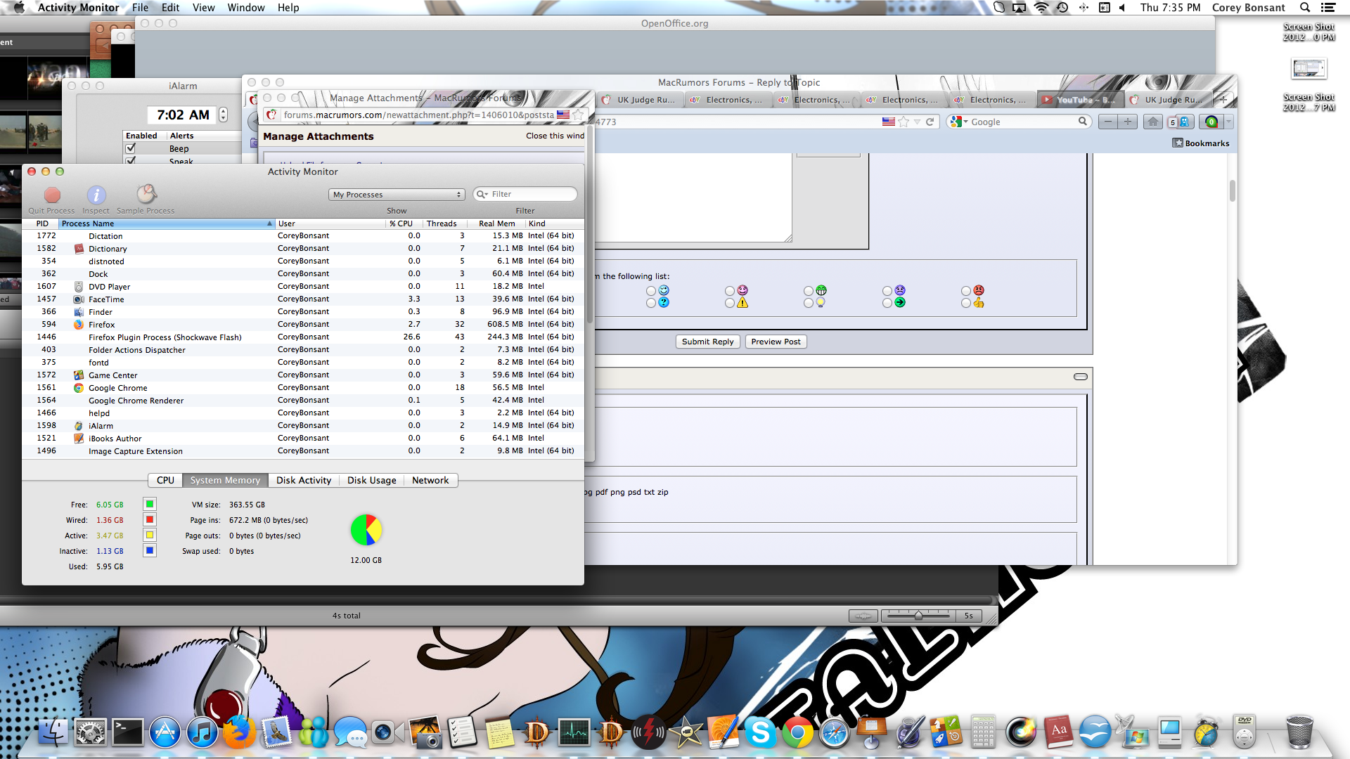The width and height of the screenshot is (1350, 759).
Task: Click the blue Inactive memory color swatch
Action: point(149,551)
